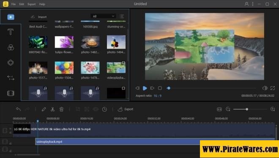Screen dimensions: 279x158
Task: Click the empty third track film icon
Action: (x=5, y=149)
